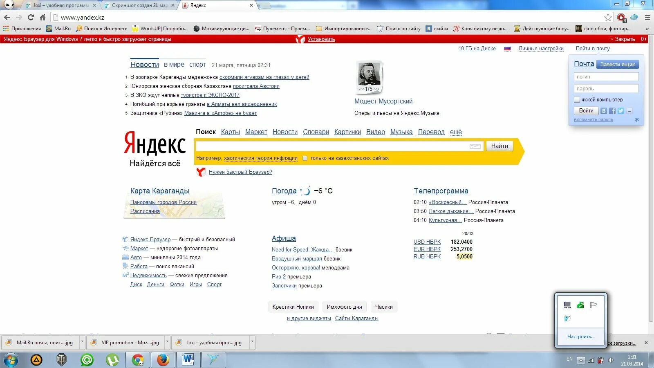Open the browser home page

pos(43,18)
